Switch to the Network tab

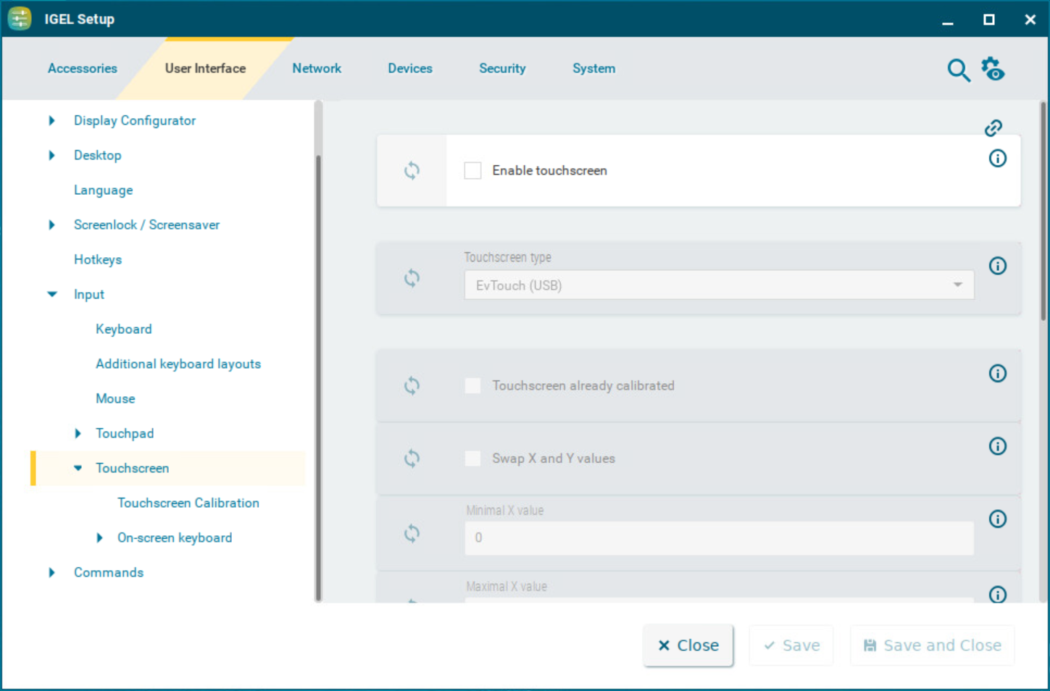[x=317, y=69]
